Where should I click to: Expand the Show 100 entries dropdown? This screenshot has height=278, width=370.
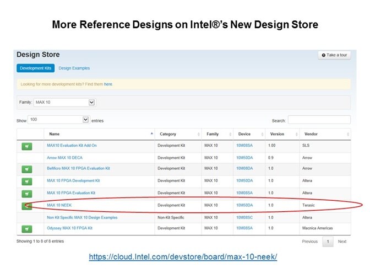(85, 120)
